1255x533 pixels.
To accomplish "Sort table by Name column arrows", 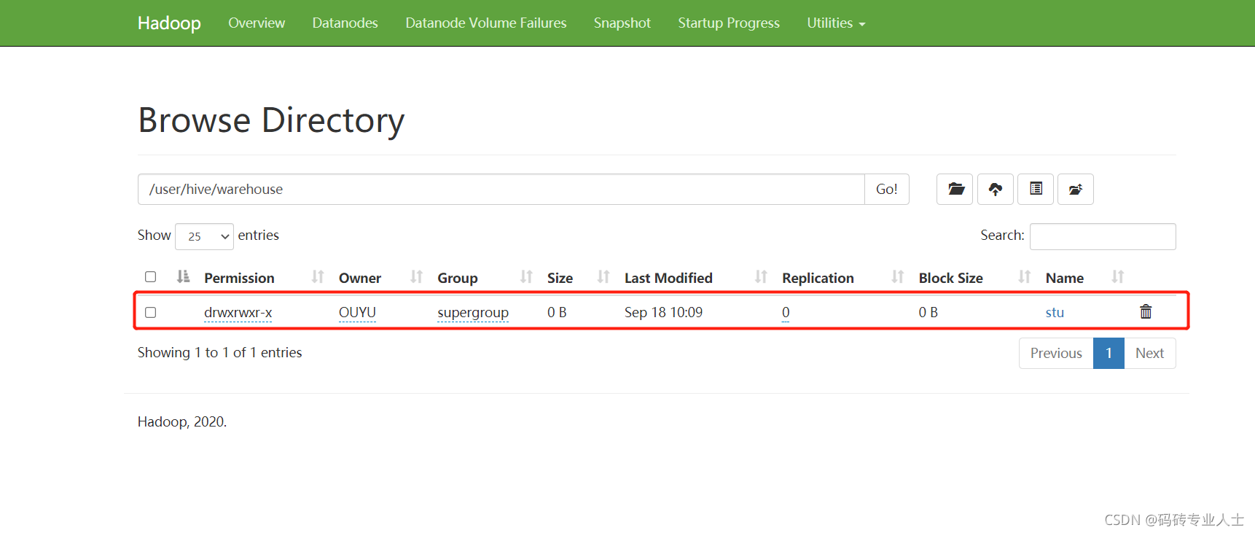I will point(1118,277).
